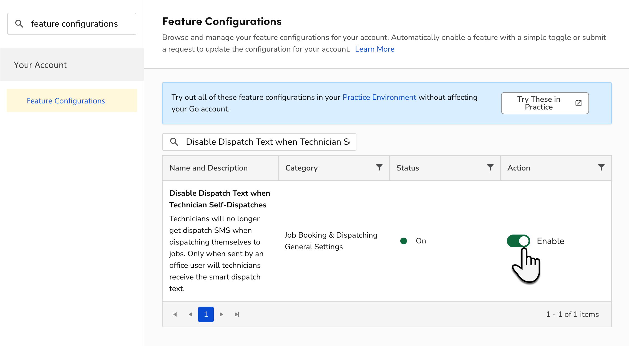Click the external link icon on Try These in Practice
This screenshot has height=346, width=629.
click(578, 103)
